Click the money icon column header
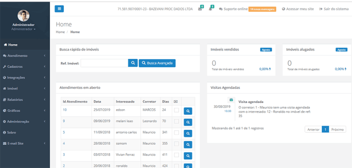The height and width of the screenshot is (168, 352). pyautogui.click(x=176, y=102)
